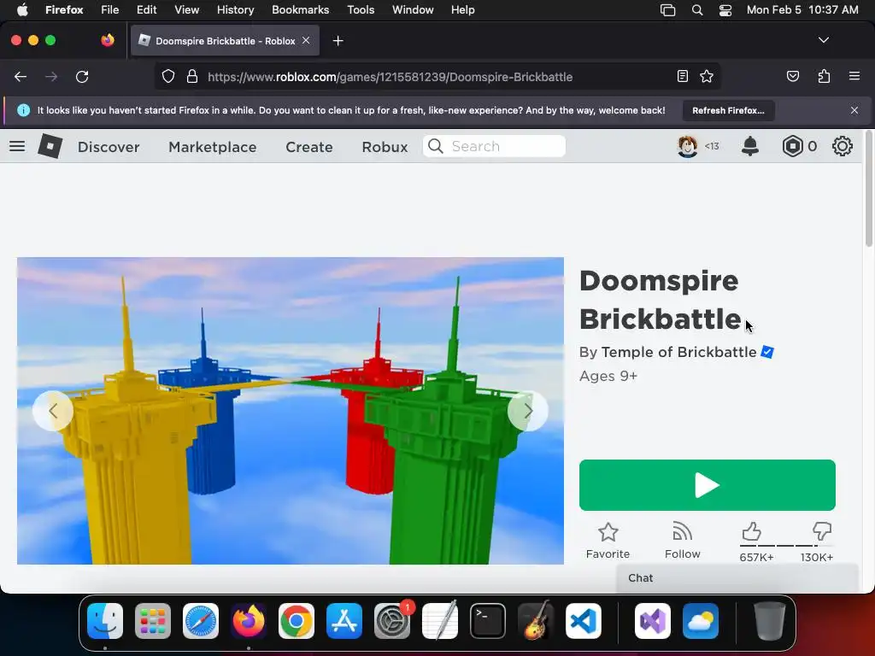The image size is (875, 656).
Task: Open Spotlight search in menu bar
Action: (697, 10)
